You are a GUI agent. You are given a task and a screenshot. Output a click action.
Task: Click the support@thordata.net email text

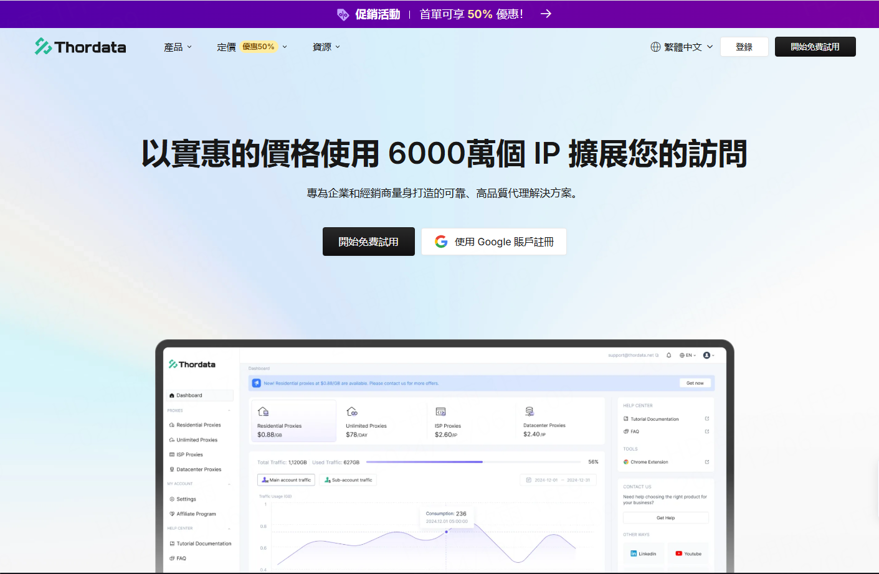coord(631,355)
